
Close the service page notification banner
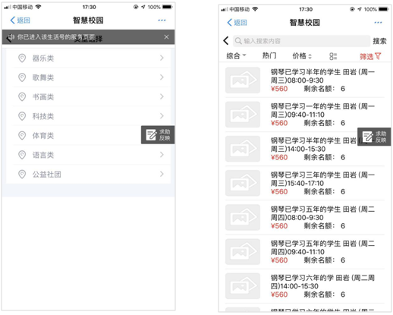point(166,37)
